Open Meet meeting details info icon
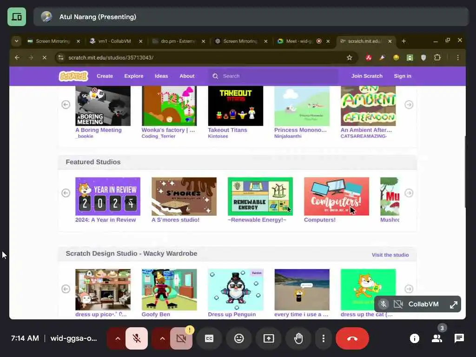 click(x=414, y=338)
